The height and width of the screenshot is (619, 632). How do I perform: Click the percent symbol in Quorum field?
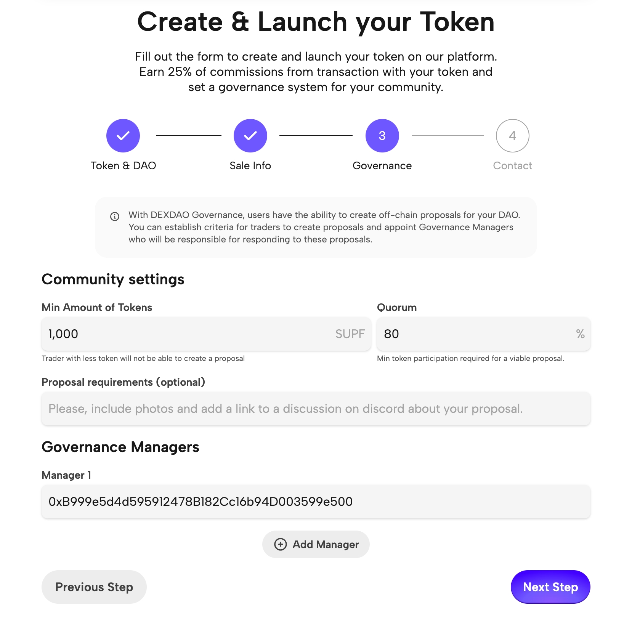(580, 334)
